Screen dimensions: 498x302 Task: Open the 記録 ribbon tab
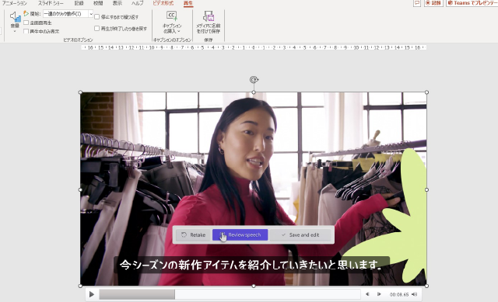[79, 3]
